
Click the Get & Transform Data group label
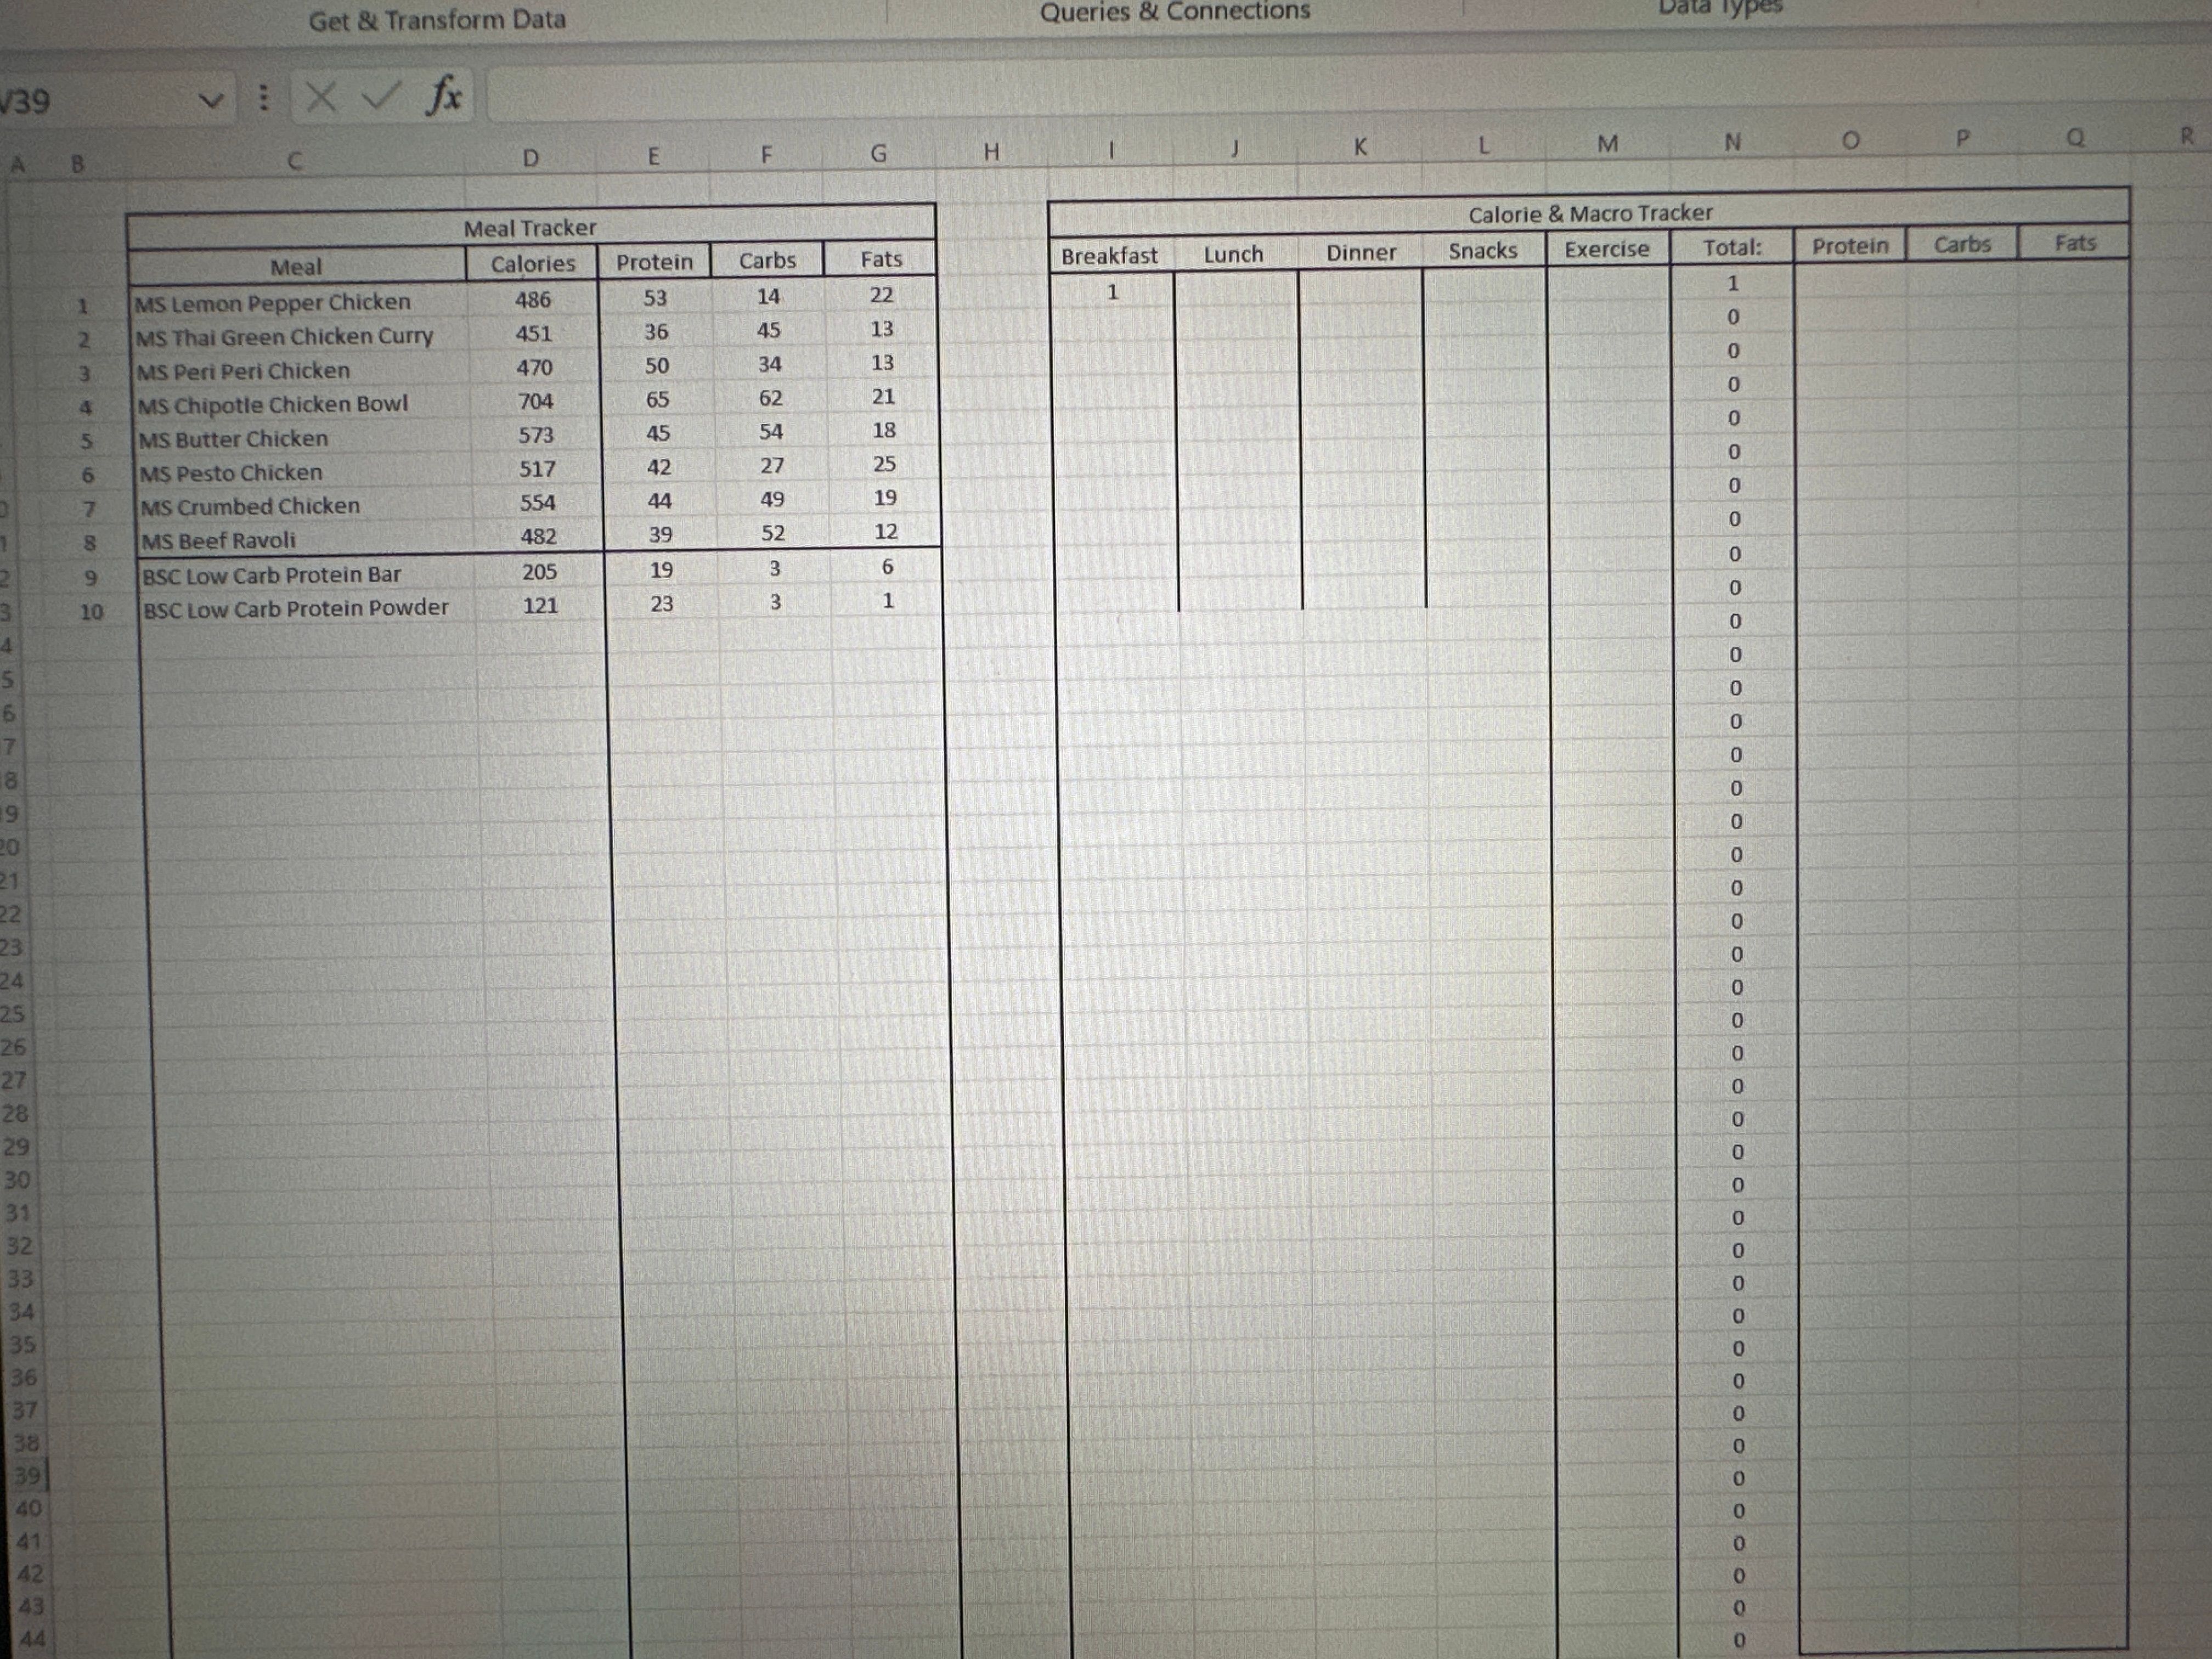coord(437,20)
